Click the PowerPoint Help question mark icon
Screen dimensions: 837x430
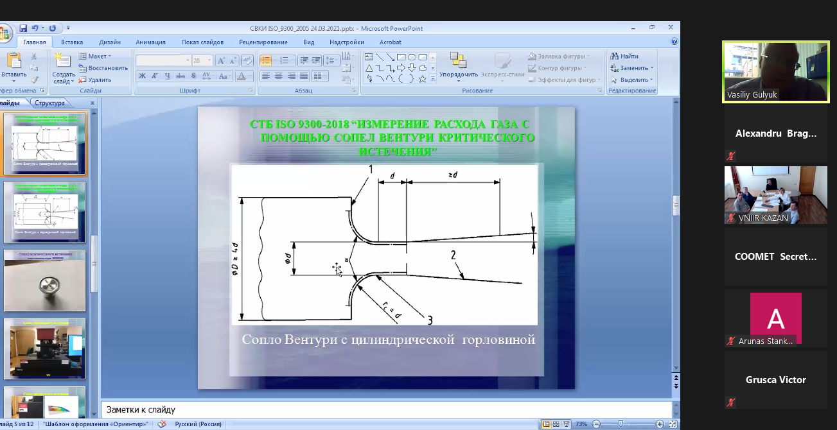(674, 42)
